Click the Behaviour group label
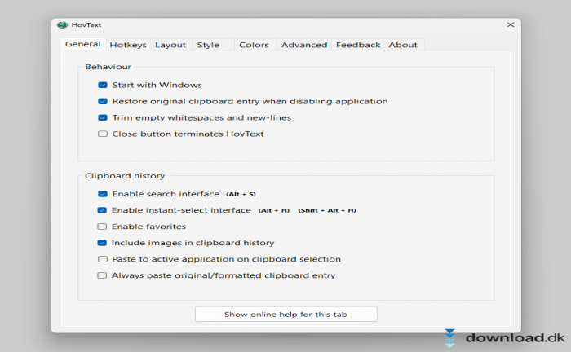 (108, 67)
